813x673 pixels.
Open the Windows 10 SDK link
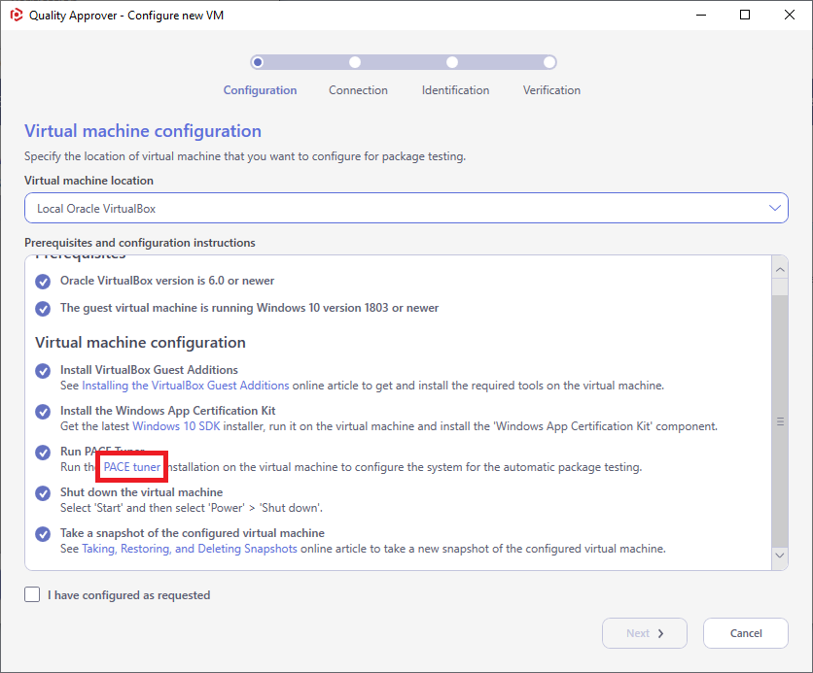(176, 426)
